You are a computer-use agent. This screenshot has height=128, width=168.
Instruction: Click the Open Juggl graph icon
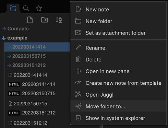78,95
